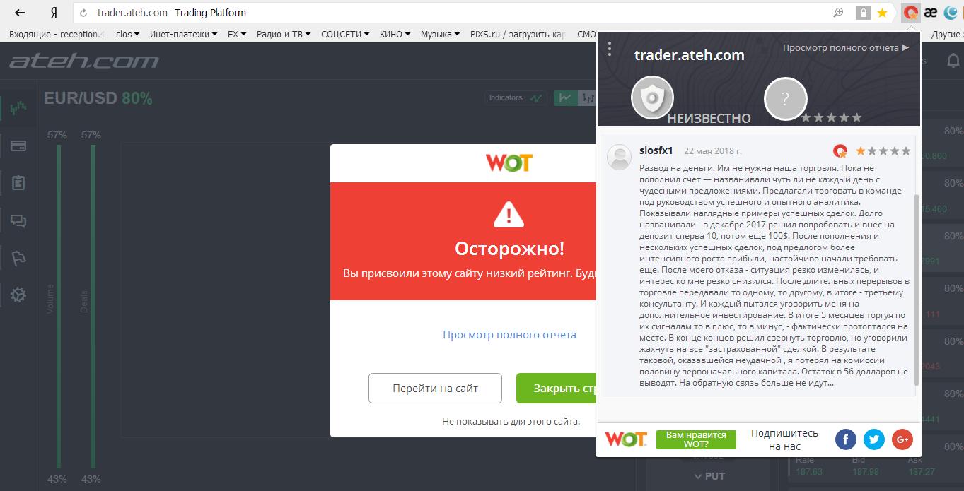Share via the Twitter icon

(x=874, y=439)
